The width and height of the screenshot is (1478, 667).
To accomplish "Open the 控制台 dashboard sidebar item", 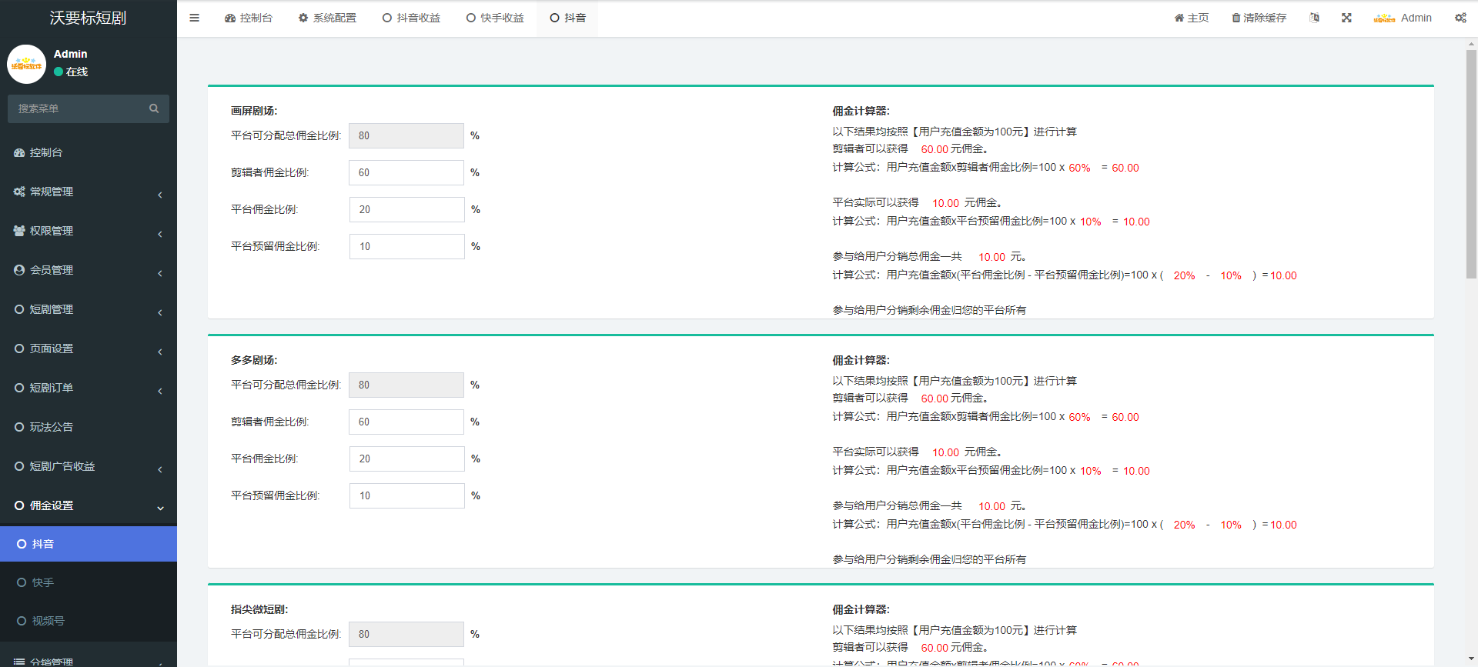I will 46,152.
